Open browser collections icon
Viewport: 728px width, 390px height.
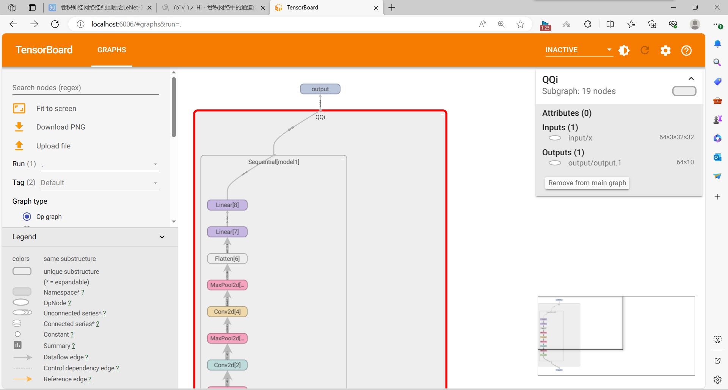[652, 24]
